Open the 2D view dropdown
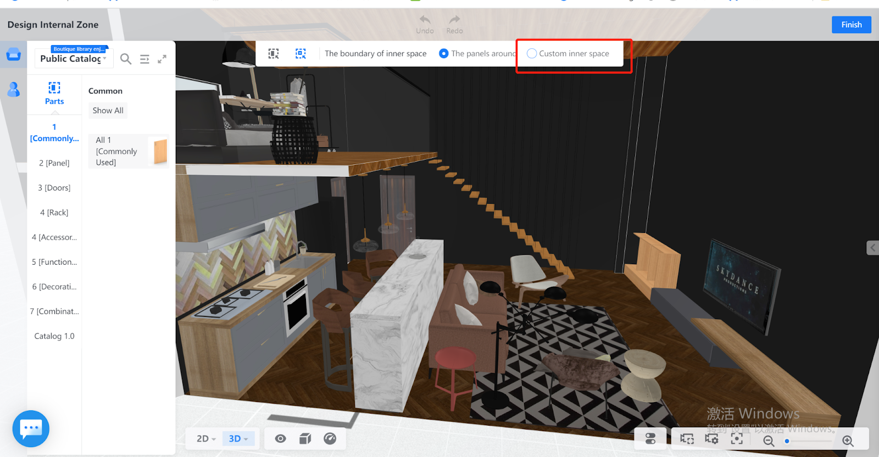879x457 pixels. pyautogui.click(x=206, y=438)
